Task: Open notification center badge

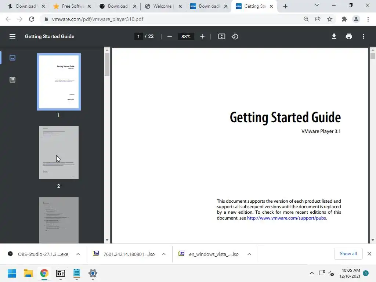Action: [366, 273]
